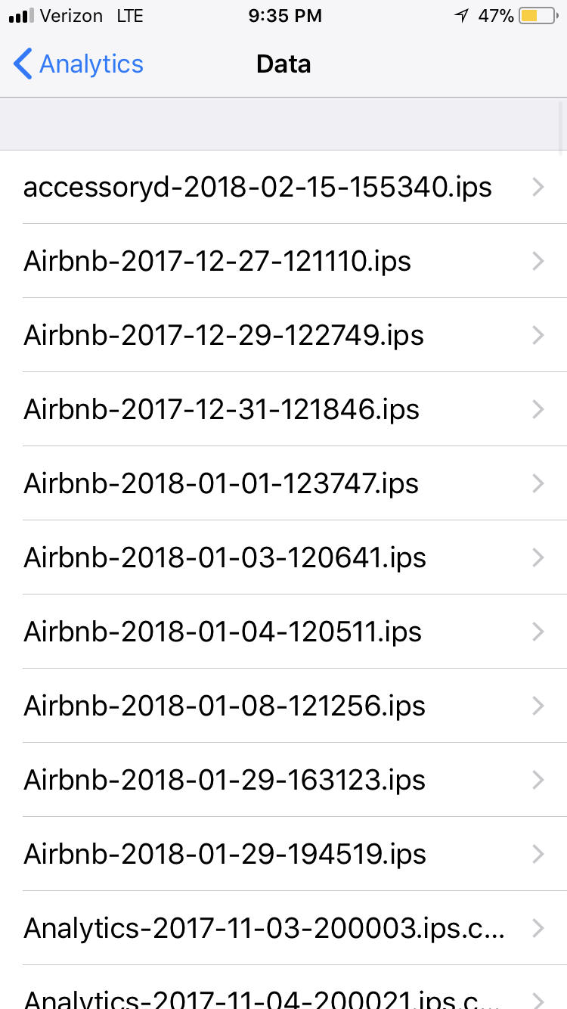The height and width of the screenshot is (1009, 567).
Task: Tap the cellular signal strength bars
Action: 21,16
